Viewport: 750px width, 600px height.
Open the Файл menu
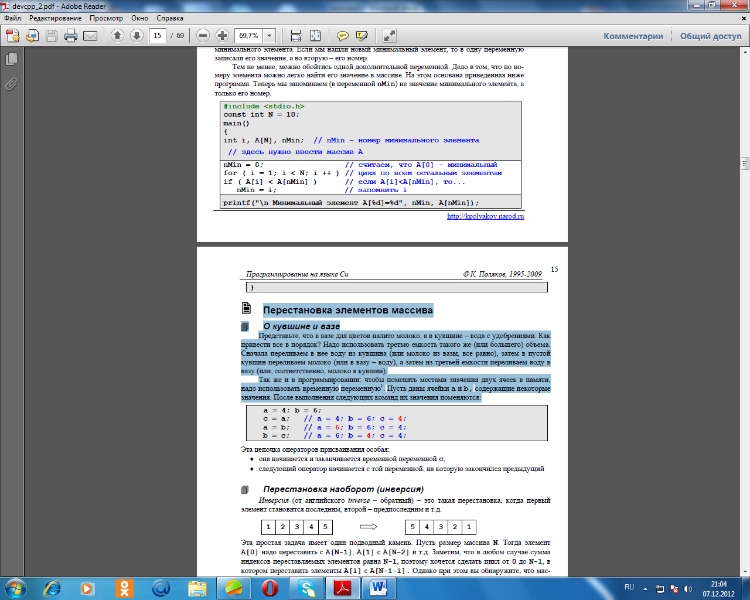click(x=13, y=18)
